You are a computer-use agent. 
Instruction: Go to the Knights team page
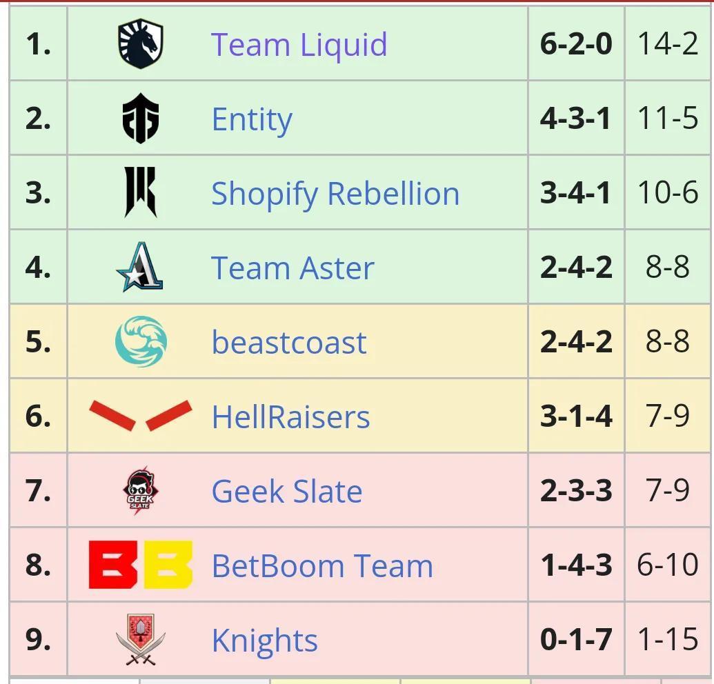[264, 641]
